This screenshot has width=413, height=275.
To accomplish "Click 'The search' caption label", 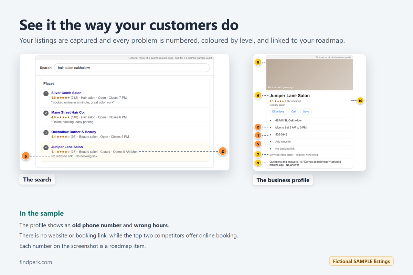I will coord(37,179).
